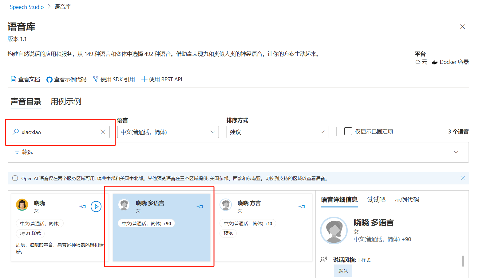
Task: Click the document icon beside 查看文档
Action: click(x=13, y=79)
